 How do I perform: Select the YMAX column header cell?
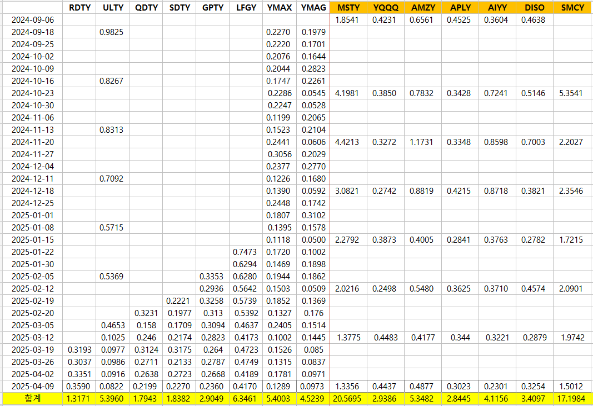click(280, 8)
